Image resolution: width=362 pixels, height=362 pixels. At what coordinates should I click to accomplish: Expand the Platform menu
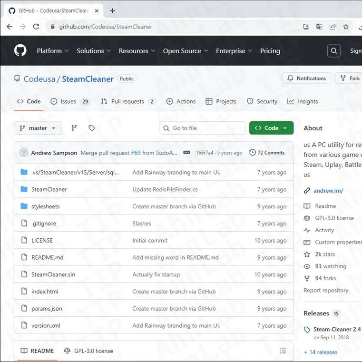(x=53, y=51)
